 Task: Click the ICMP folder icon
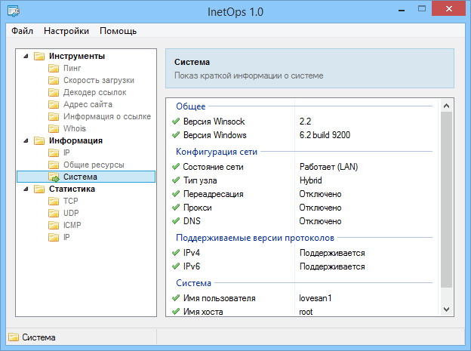pyautogui.click(x=54, y=225)
